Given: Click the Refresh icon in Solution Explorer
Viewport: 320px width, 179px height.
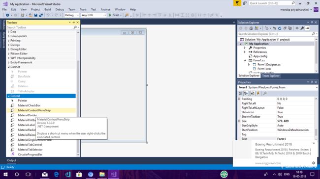Looking at the screenshot, I should tap(280, 28).
